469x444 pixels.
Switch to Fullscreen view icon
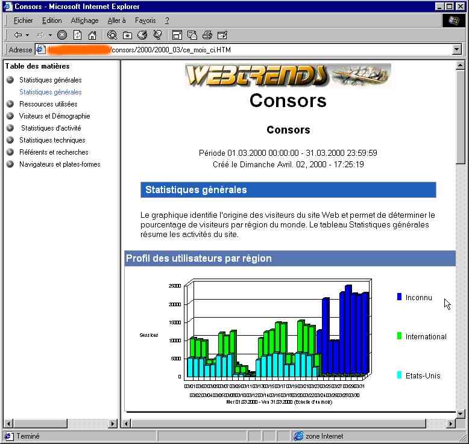tap(177, 35)
